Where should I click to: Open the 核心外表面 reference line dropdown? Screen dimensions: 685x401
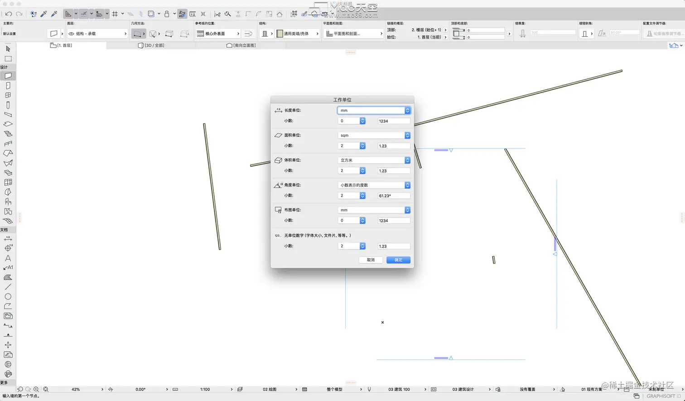click(218, 34)
